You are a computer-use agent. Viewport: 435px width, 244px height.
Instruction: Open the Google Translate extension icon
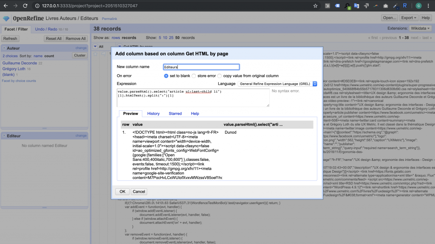coord(356,6)
